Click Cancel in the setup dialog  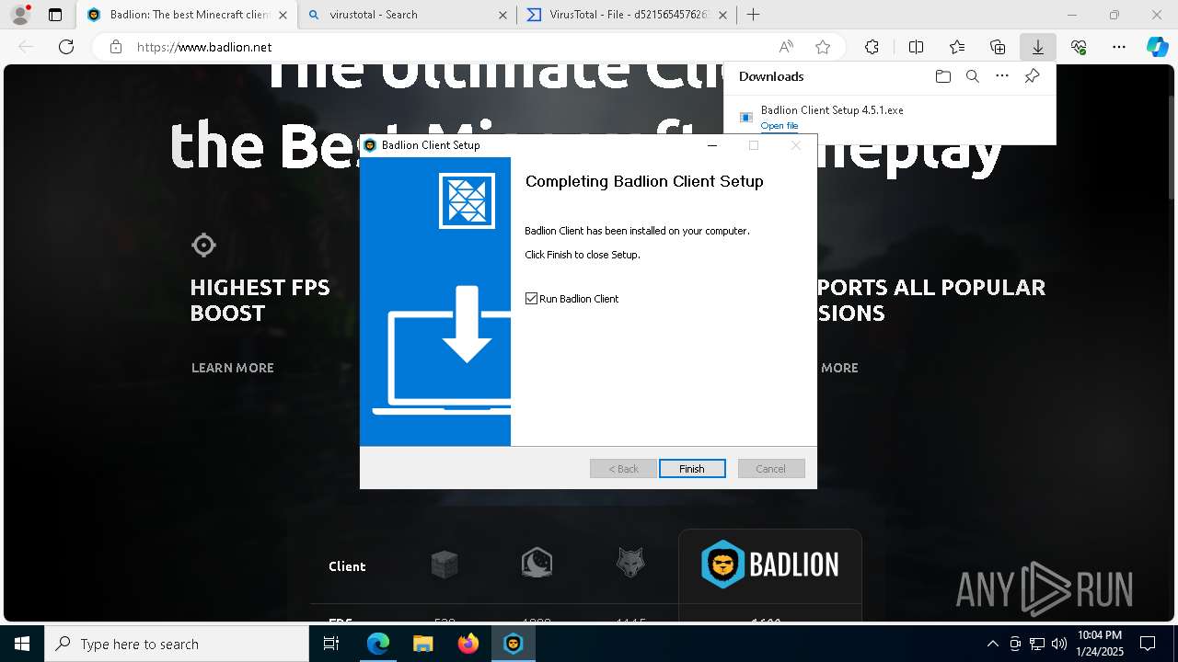point(771,469)
